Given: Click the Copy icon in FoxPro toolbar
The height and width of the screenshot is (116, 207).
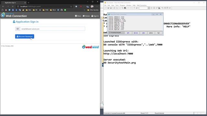Looking at the screenshot, I should pyautogui.click(x=122, y=8).
